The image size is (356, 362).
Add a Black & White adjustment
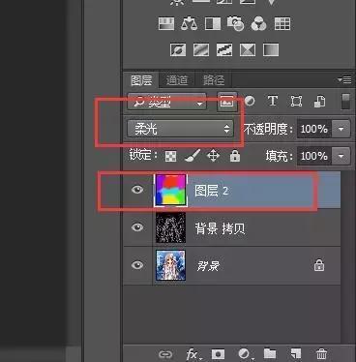213,24
